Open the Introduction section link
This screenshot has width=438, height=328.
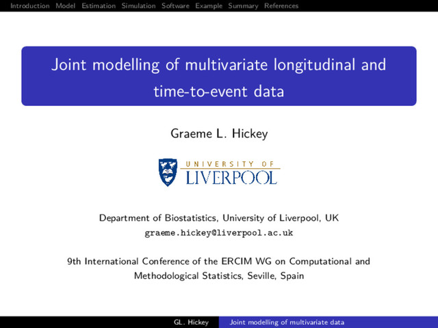coord(30,5)
